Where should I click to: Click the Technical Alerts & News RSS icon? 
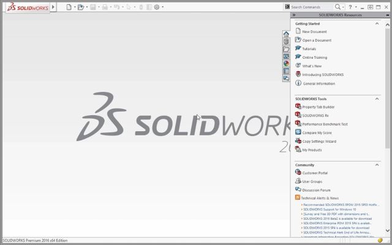(x=298, y=197)
